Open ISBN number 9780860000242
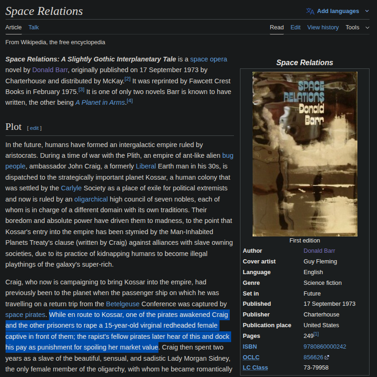Viewport: 377px width, 377px height. [x=325, y=347]
